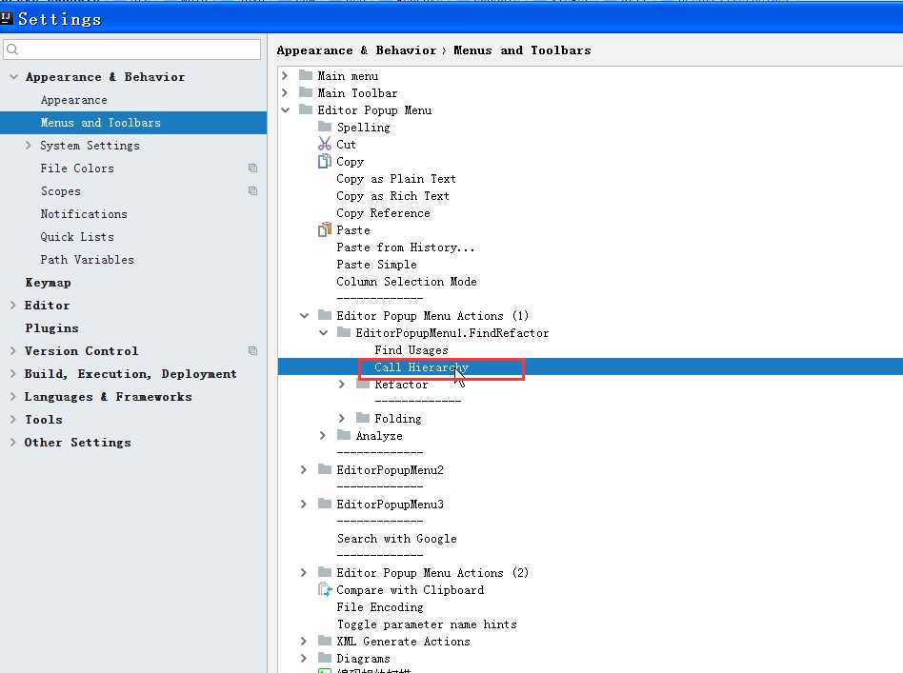Click the Analyze folder icon
This screenshot has height=673, width=903.
click(344, 435)
